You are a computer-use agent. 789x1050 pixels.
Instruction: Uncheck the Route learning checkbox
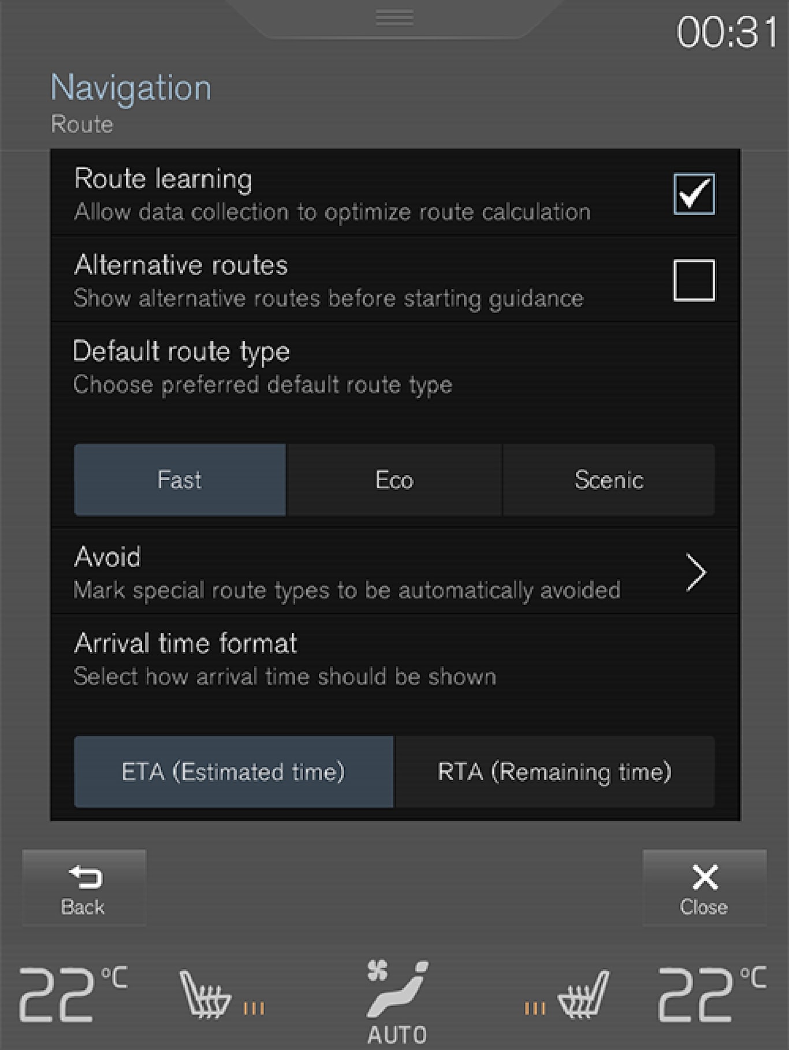[694, 194]
